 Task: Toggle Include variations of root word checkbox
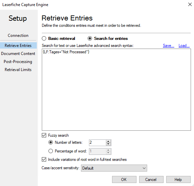(x=44, y=159)
